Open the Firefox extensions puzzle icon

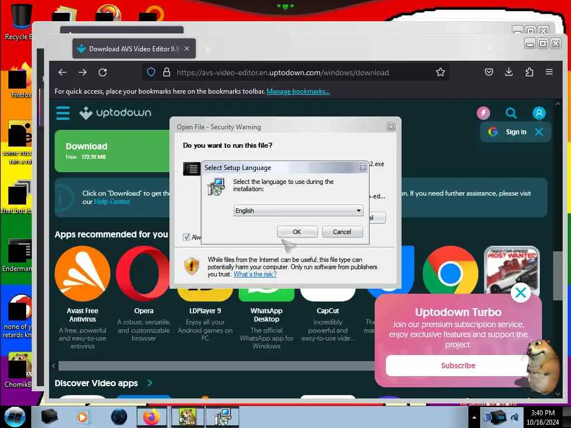[x=529, y=72]
